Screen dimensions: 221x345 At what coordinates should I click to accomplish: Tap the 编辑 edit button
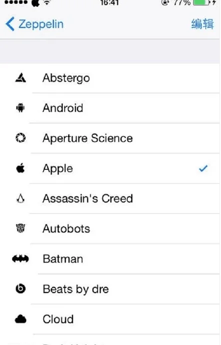click(x=203, y=24)
